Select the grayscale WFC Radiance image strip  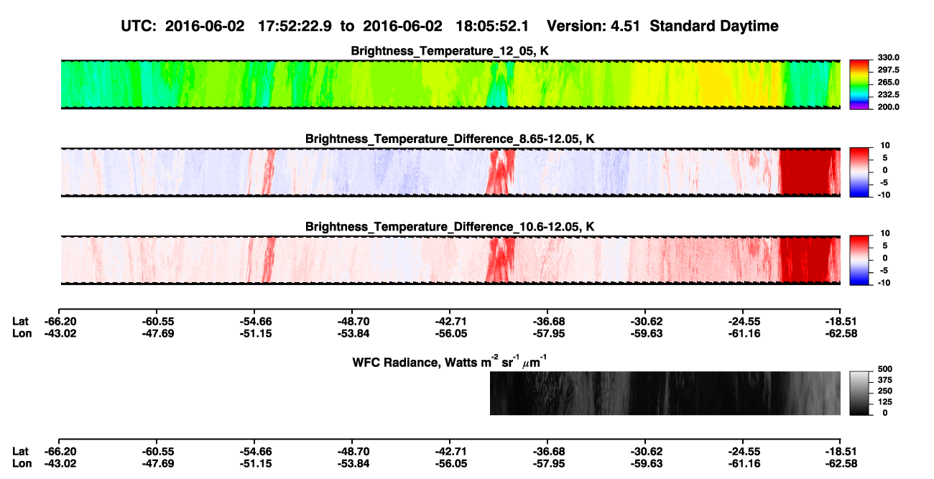[665, 394]
